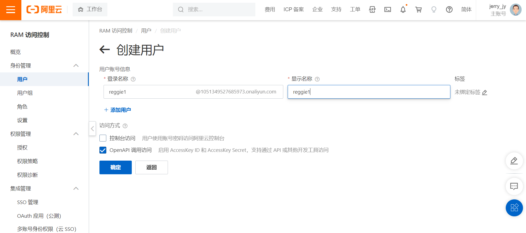Viewport: 526px width, 233px height.
Task: Click 未绑定标签 text
Action: click(x=467, y=92)
